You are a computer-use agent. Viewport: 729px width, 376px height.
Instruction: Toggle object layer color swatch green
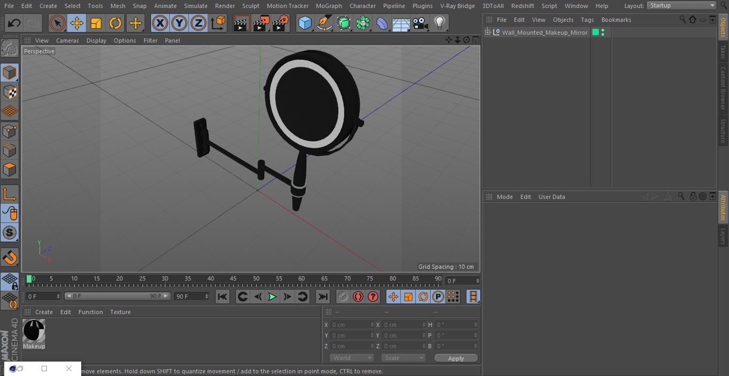pyautogui.click(x=596, y=33)
